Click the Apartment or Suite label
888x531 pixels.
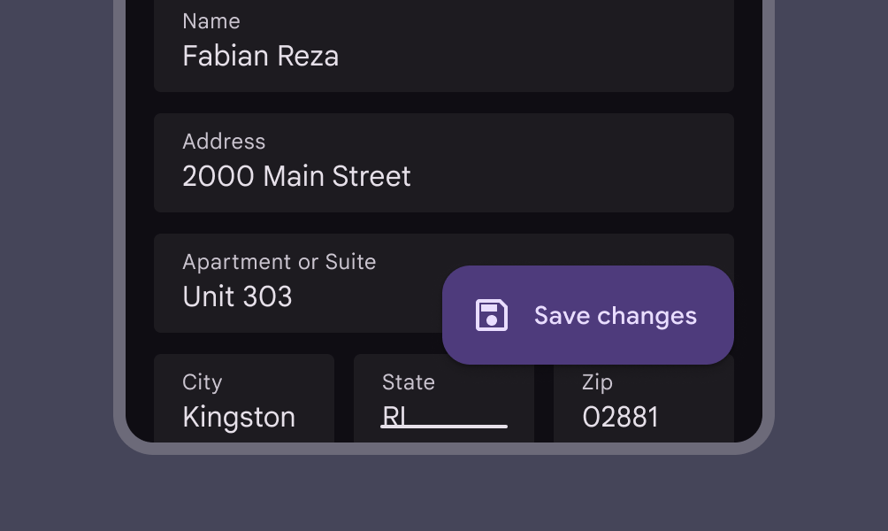pyautogui.click(x=279, y=262)
